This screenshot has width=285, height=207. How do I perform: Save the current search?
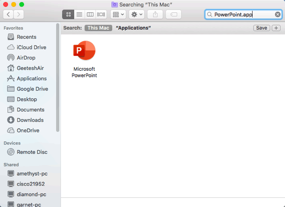262,28
